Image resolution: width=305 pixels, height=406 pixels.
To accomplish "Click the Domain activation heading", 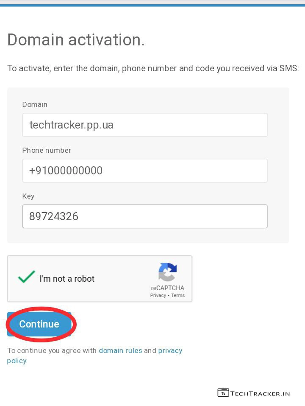I will (76, 40).
